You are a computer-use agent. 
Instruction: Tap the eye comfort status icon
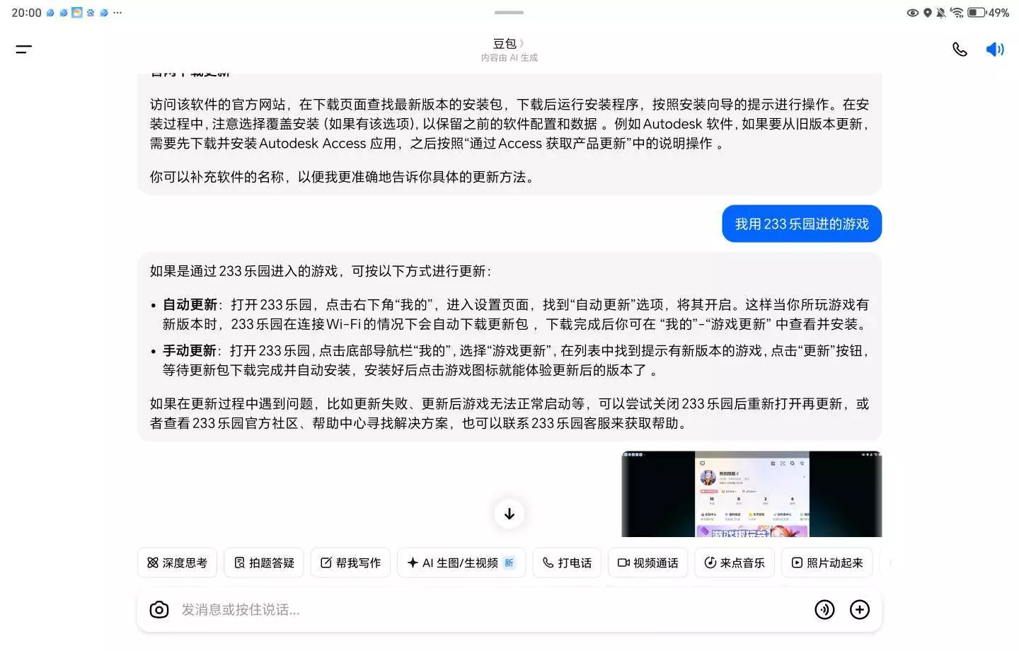(913, 13)
